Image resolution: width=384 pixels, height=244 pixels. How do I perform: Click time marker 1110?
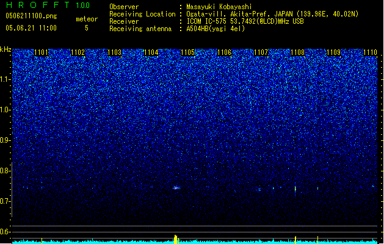(371, 52)
